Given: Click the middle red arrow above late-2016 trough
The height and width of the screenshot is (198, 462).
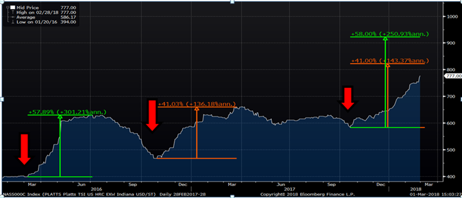Looking at the screenshot, I should click(153, 115).
